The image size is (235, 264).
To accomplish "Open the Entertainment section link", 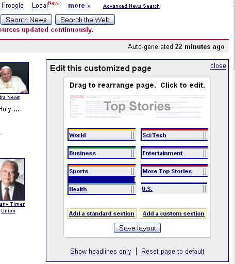I will click(x=162, y=153).
